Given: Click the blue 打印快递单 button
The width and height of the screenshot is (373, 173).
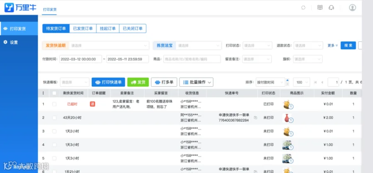Looking at the screenshot, I should click(108, 82).
